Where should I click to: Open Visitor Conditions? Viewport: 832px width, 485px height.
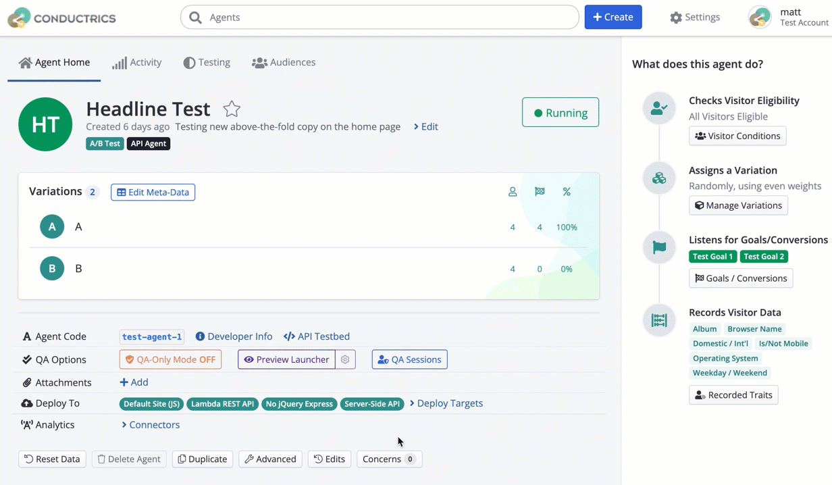tap(737, 136)
